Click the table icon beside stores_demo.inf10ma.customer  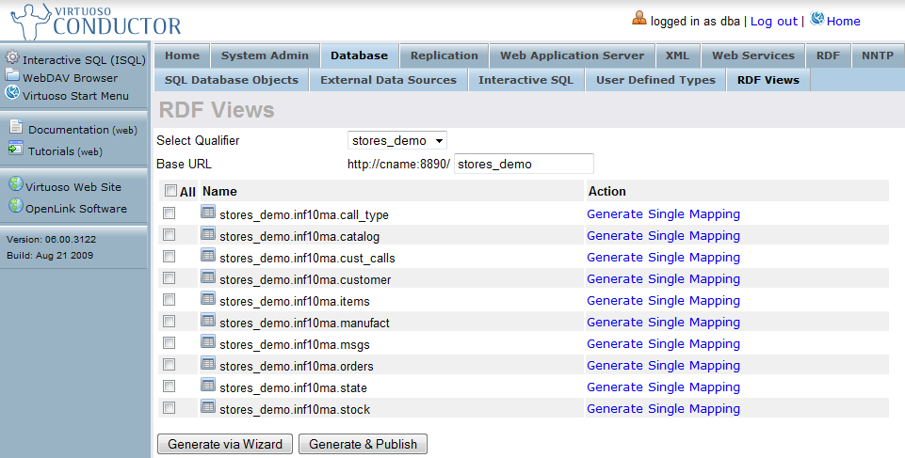[208, 277]
